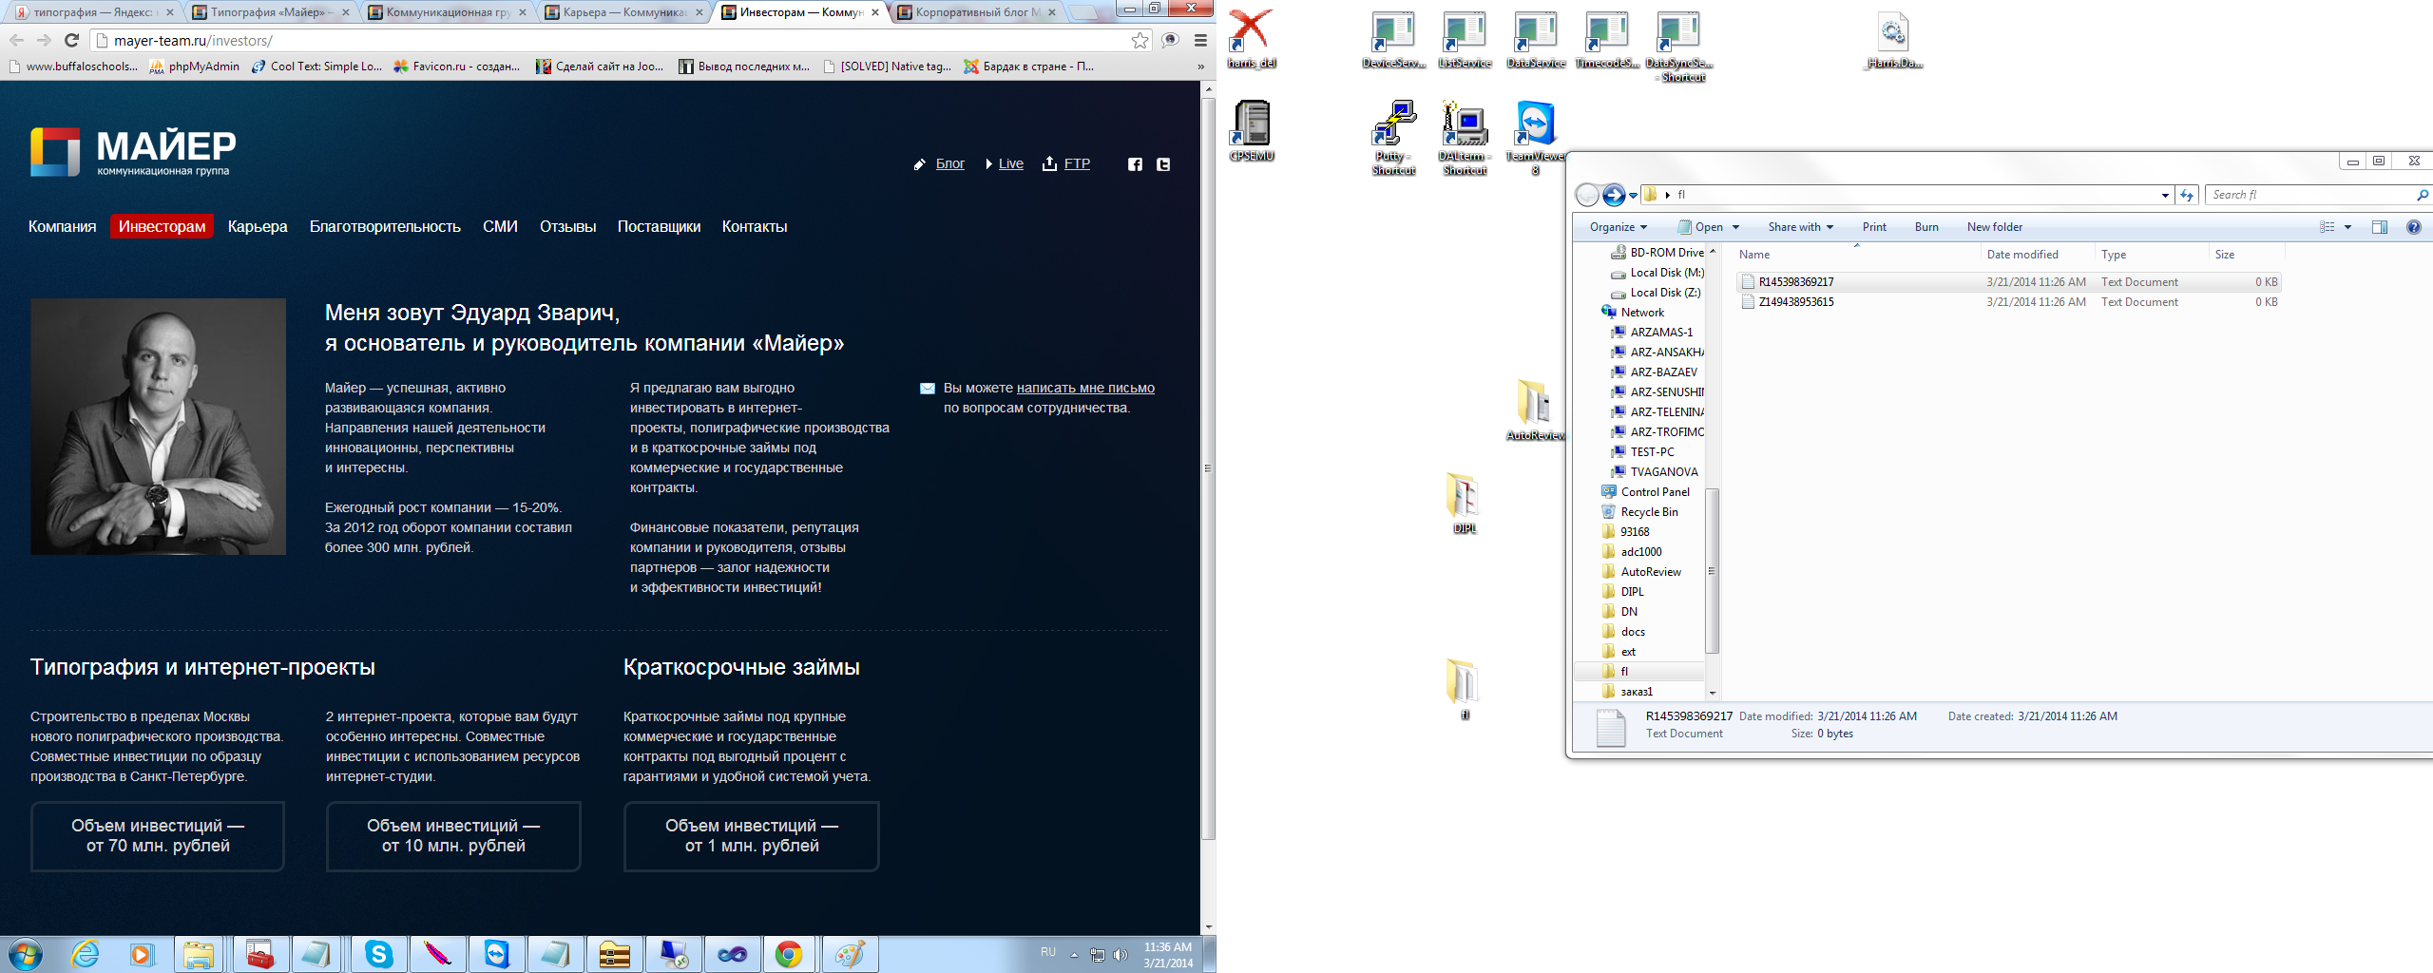This screenshot has width=2433, height=973.
Task: Open the Chrome hamburger menu
Action: pyautogui.click(x=1200, y=40)
